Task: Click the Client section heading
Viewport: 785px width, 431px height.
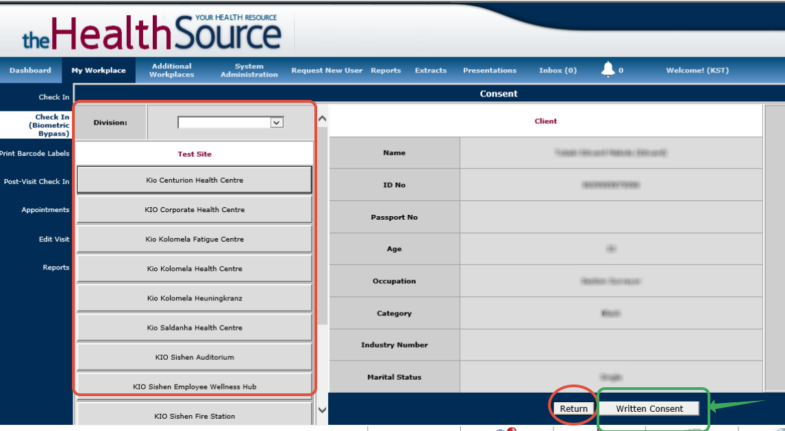Action: point(546,121)
